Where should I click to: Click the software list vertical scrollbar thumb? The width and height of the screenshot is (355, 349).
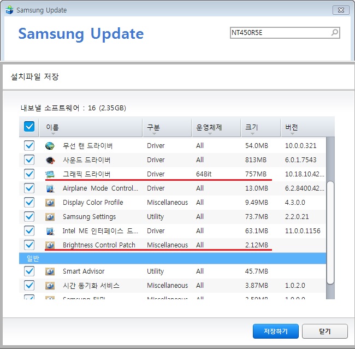(330, 232)
